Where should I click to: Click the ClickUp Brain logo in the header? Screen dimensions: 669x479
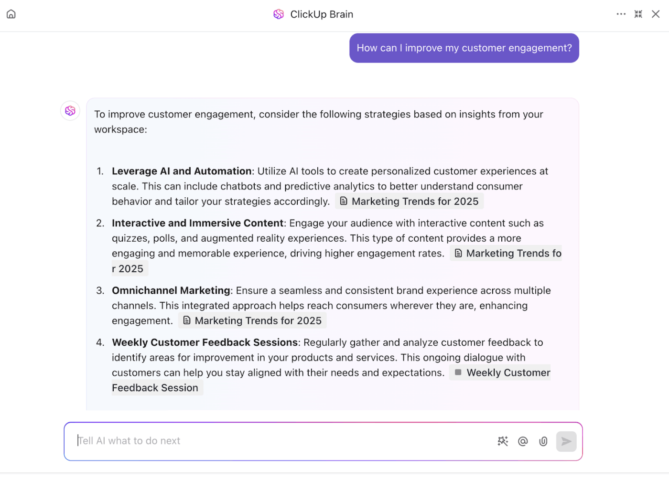(x=278, y=14)
